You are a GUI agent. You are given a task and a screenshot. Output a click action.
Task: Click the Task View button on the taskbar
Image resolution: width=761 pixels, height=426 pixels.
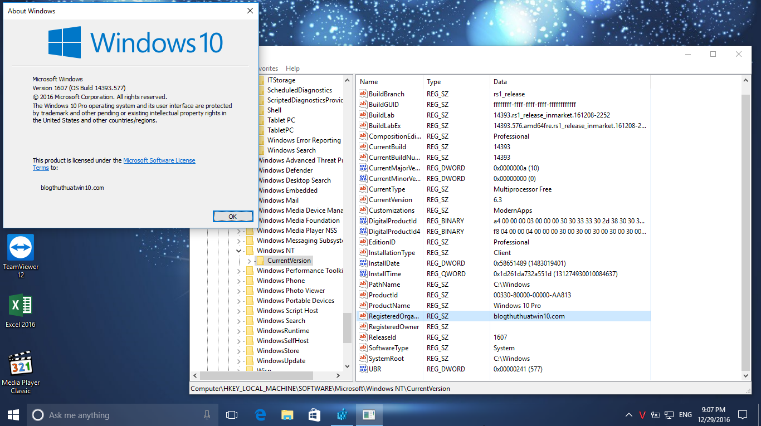click(232, 414)
